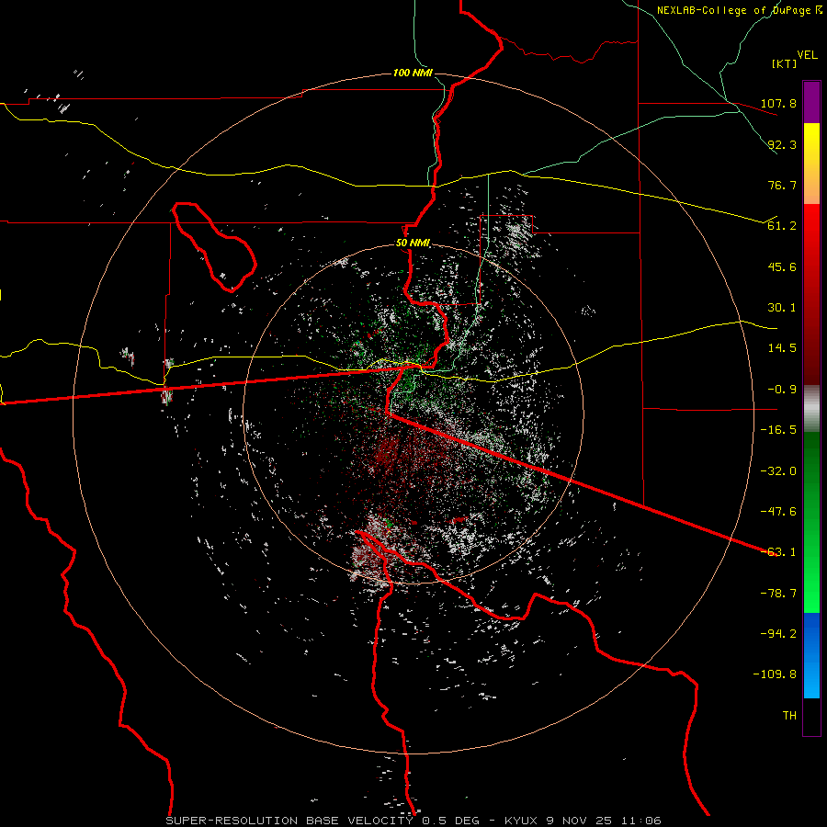Image resolution: width=827 pixels, height=827 pixels.
Task: Click the 107.8 legend value
Action: 778,103
